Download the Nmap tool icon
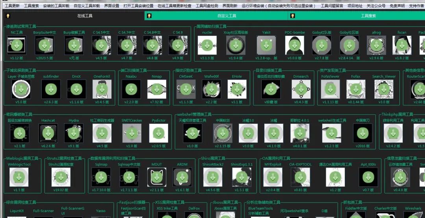 157,89
